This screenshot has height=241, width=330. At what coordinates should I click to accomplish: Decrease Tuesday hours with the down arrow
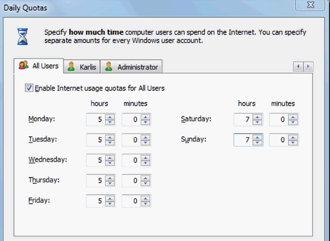pyautogui.click(x=110, y=142)
